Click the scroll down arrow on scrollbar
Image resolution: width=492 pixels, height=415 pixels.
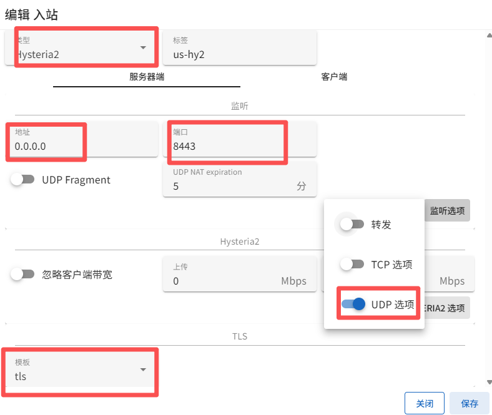[x=488, y=383]
